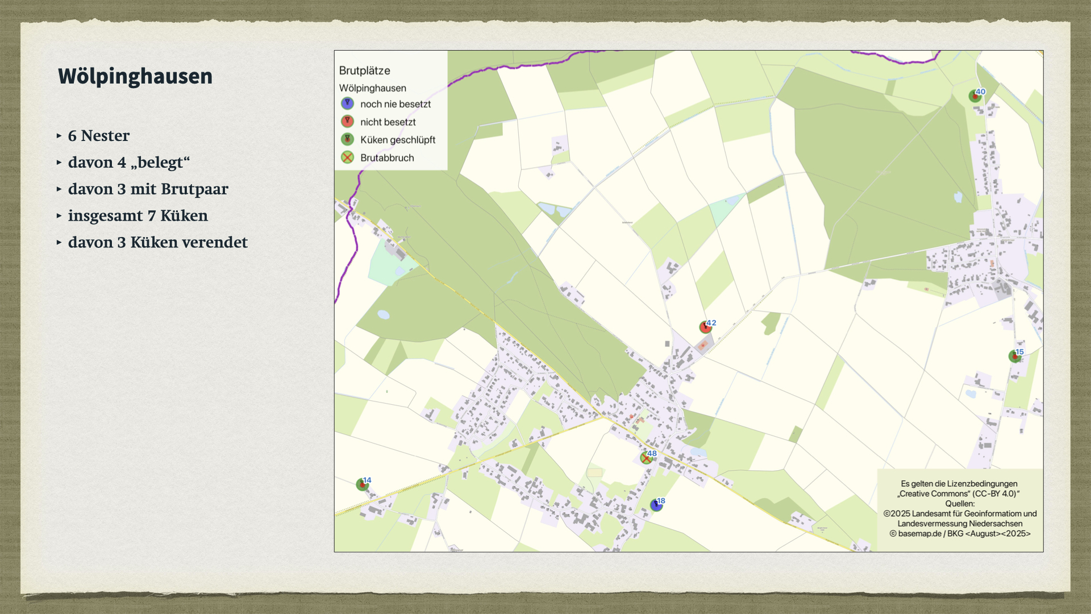Click nest marker number 14
The width and height of the screenshot is (1091, 614).
tap(362, 484)
